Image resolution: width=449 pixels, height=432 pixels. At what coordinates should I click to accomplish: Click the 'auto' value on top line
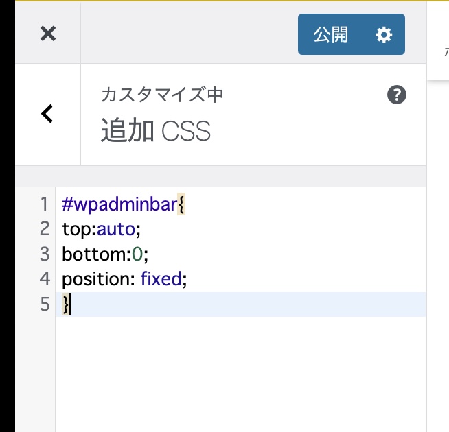point(120,229)
